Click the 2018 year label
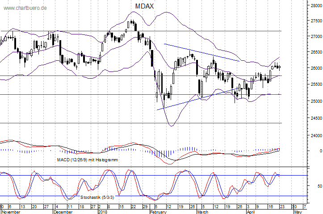The image size is (323, 214). point(103,212)
